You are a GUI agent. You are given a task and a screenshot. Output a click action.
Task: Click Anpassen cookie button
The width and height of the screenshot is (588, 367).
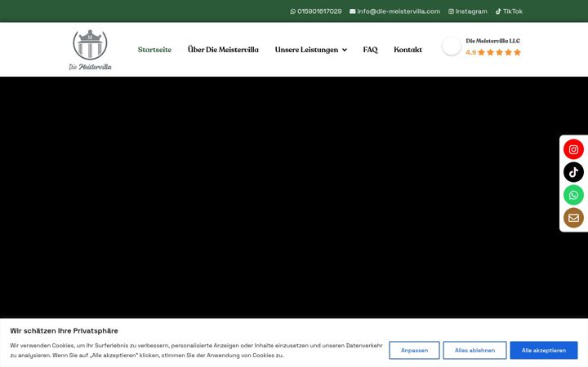(x=414, y=350)
